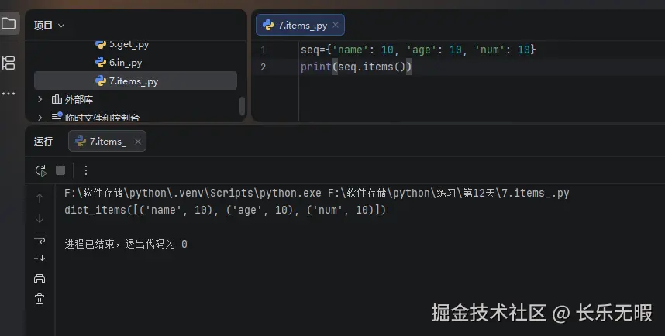The height and width of the screenshot is (336, 665).
Task: Click line number 1 in gutter
Action: 263,50
